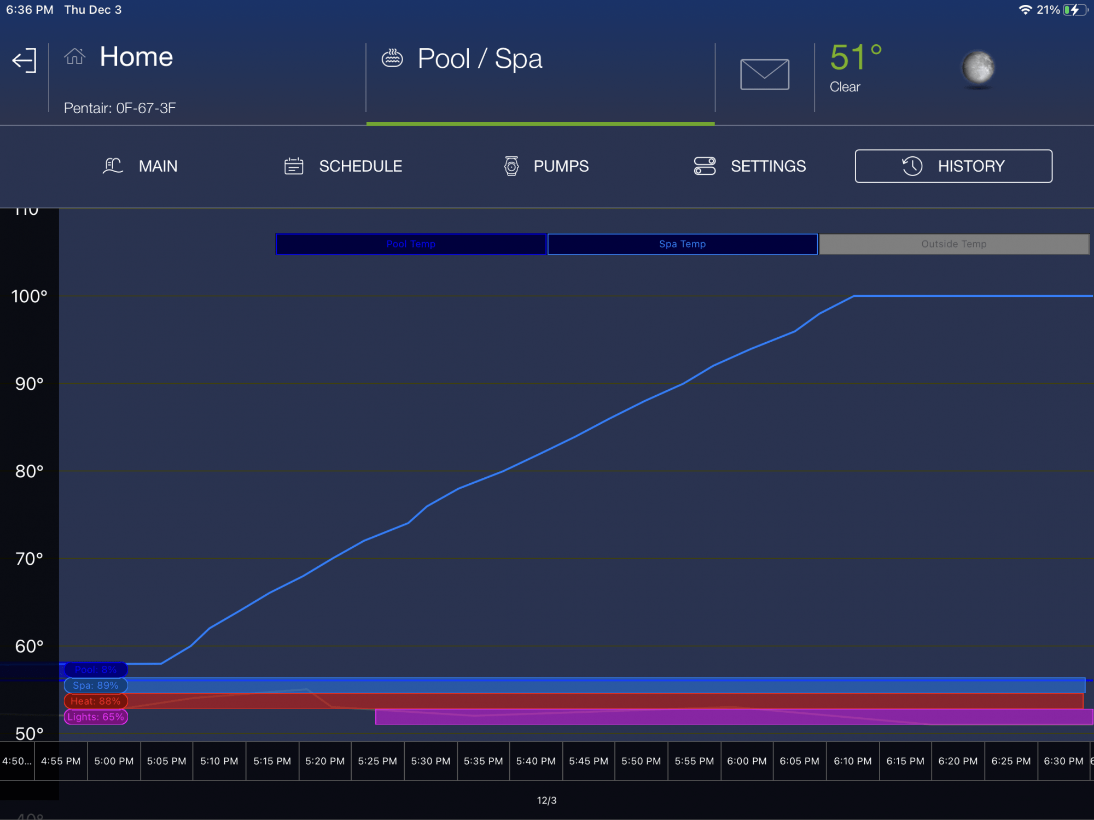This screenshot has width=1094, height=820.
Task: Tap the Pool: 8% usage label
Action: point(96,670)
